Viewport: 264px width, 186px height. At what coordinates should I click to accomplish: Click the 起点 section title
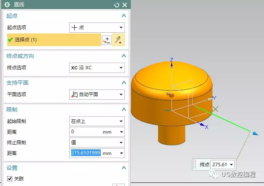click(12, 16)
